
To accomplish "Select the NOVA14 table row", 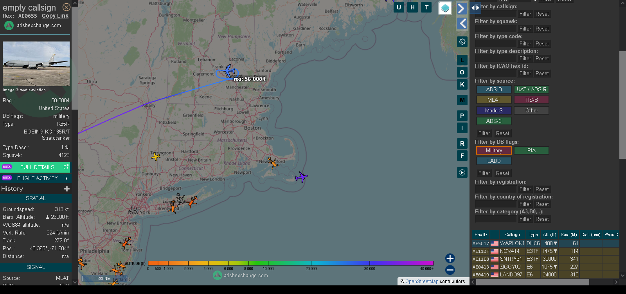I will click(546, 251).
